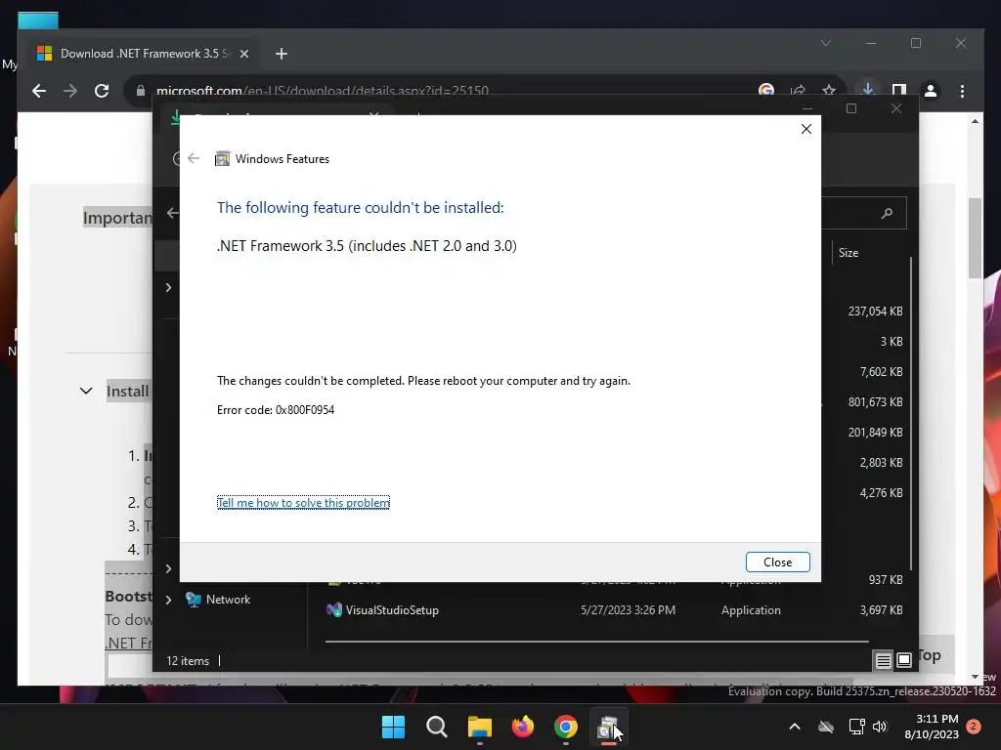1001x750 pixels.
Task: Toggle Chrome side panel
Action: tap(899, 91)
